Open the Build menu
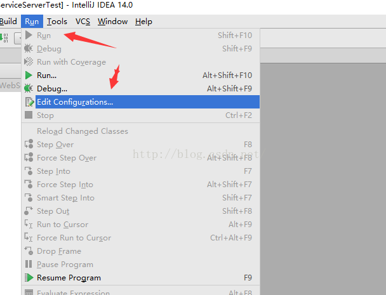Viewport: 386px width, 295px height. (x=8, y=22)
